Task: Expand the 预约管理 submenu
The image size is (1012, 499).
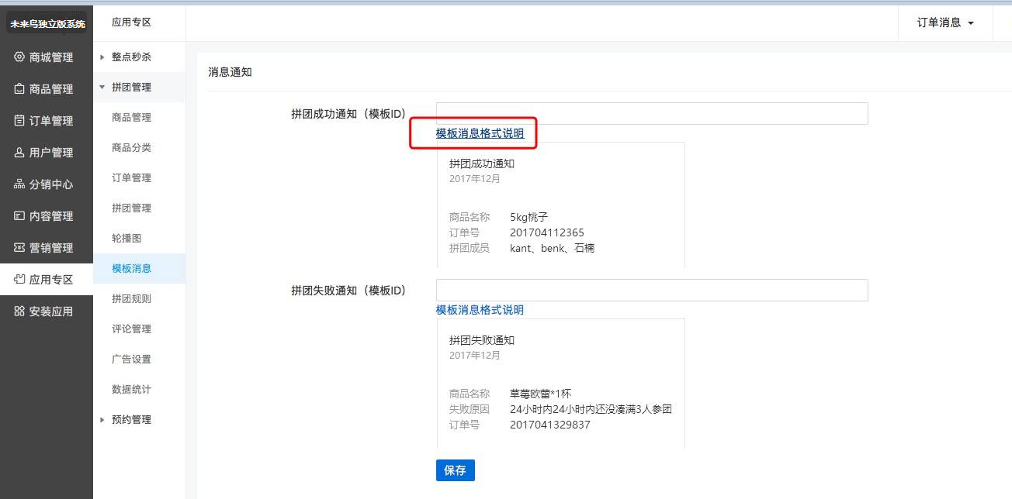Action: (x=140, y=420)
